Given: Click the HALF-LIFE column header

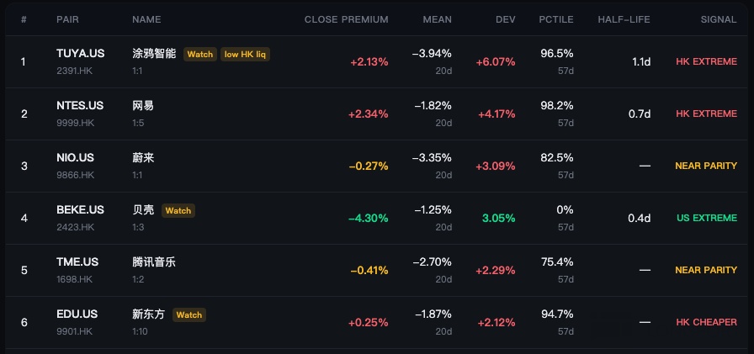Looking at the screenshot, I should 624,19.
